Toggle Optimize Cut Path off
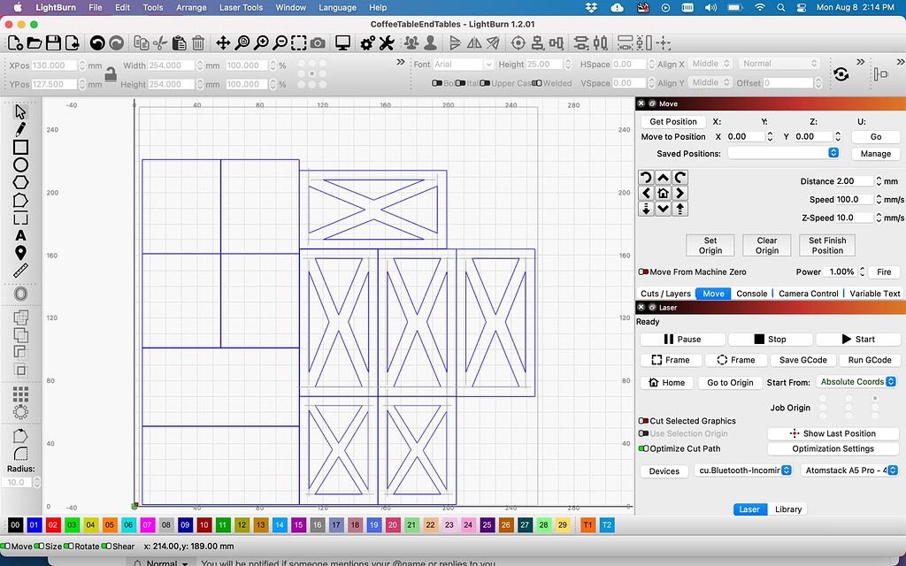The image size is (906, 566). pos(642,448)
